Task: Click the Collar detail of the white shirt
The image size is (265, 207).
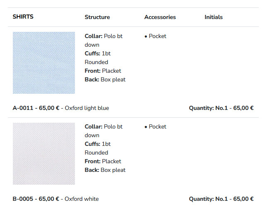Action: [x=104, y=131]
